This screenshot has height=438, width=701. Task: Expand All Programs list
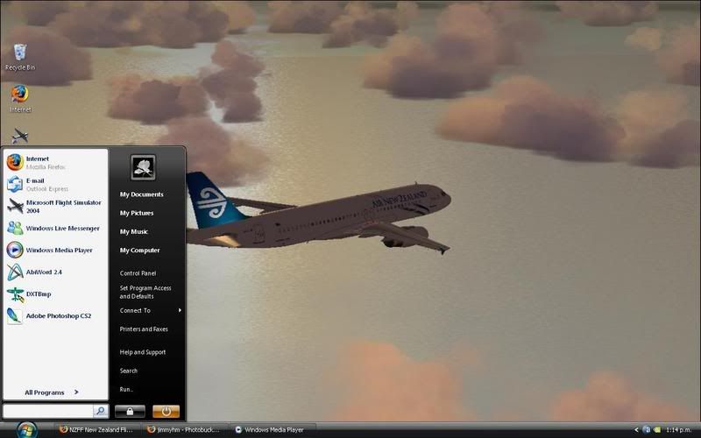click(51, 392)
